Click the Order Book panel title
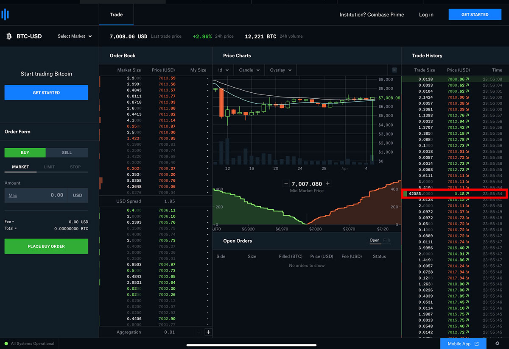The image size is (509, 349). (123, 55)
